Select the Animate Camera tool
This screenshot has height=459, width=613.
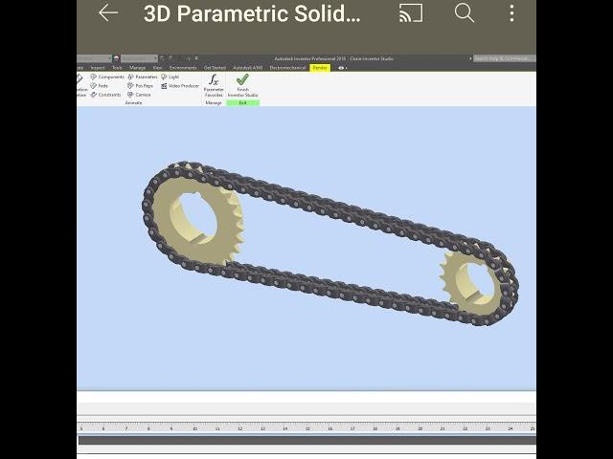point(139,95)
